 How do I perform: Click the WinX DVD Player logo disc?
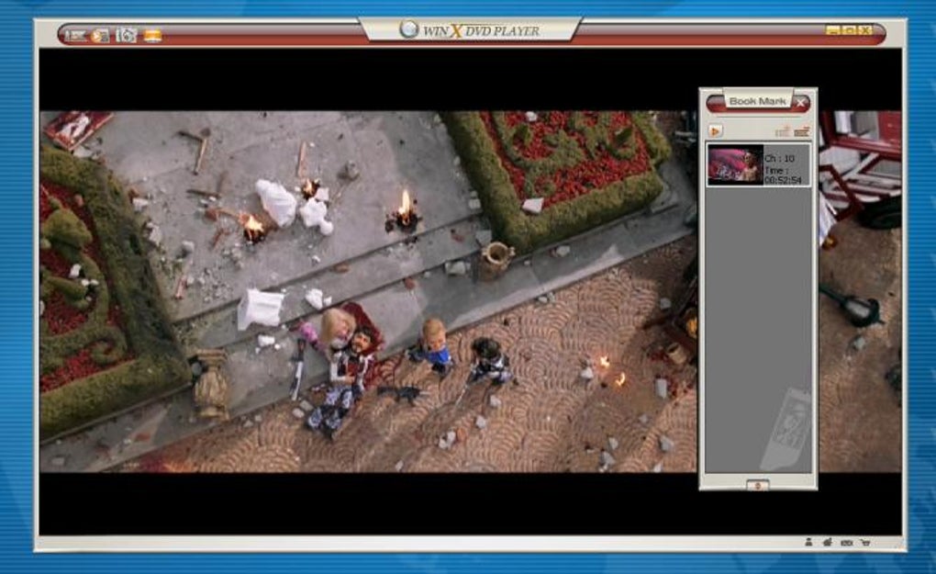[409, 29]
